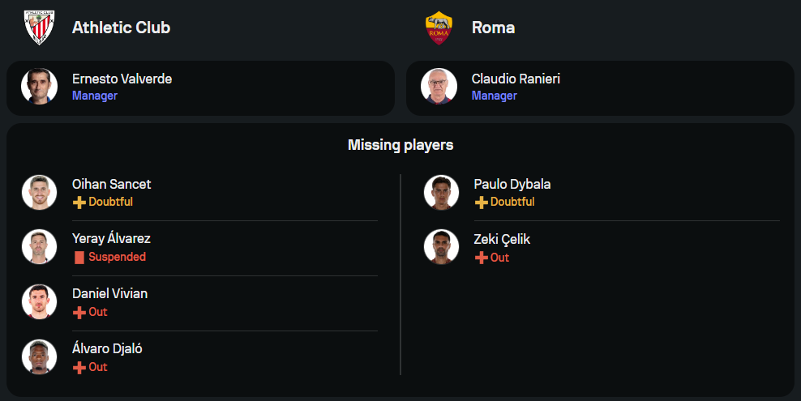
Task: Go to Yeray Álvarez's player name
Action: pos(111,238)
